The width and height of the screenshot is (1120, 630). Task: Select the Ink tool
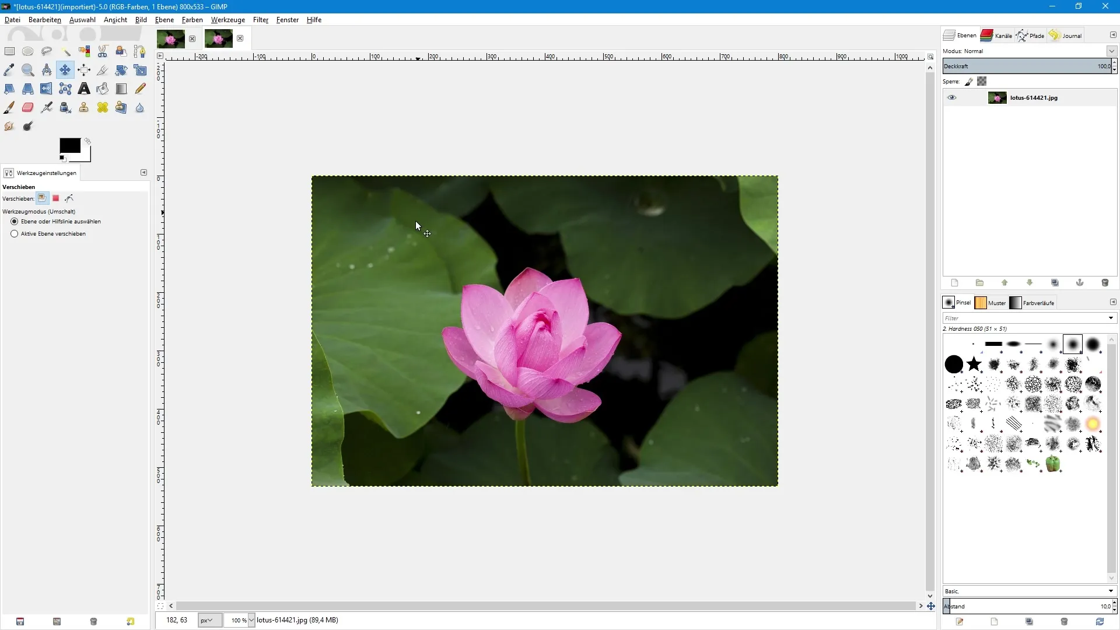point(65,107)
